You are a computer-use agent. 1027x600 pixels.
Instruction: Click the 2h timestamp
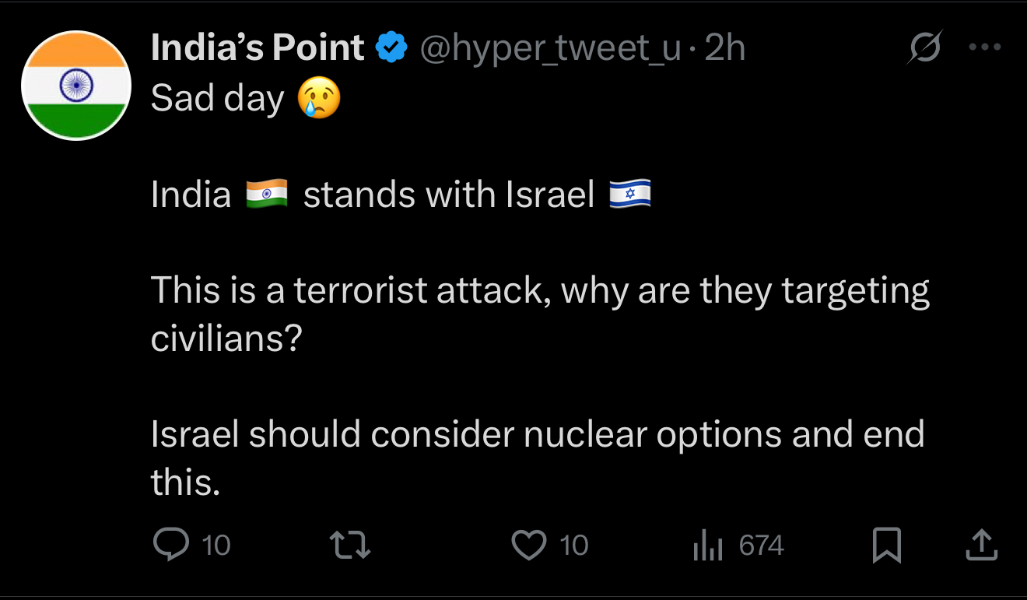(x=724, y=48)
